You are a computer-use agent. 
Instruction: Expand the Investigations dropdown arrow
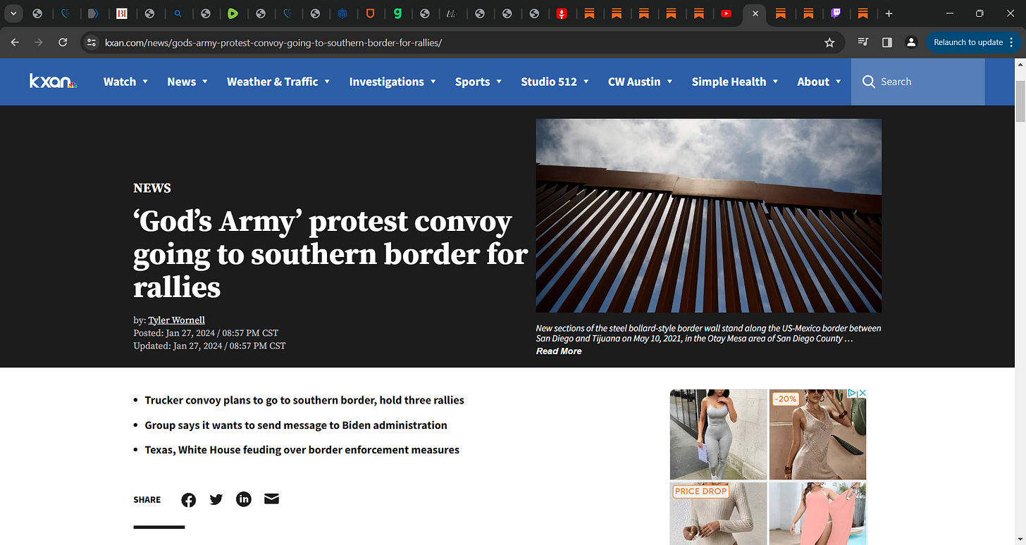point(433,82)
